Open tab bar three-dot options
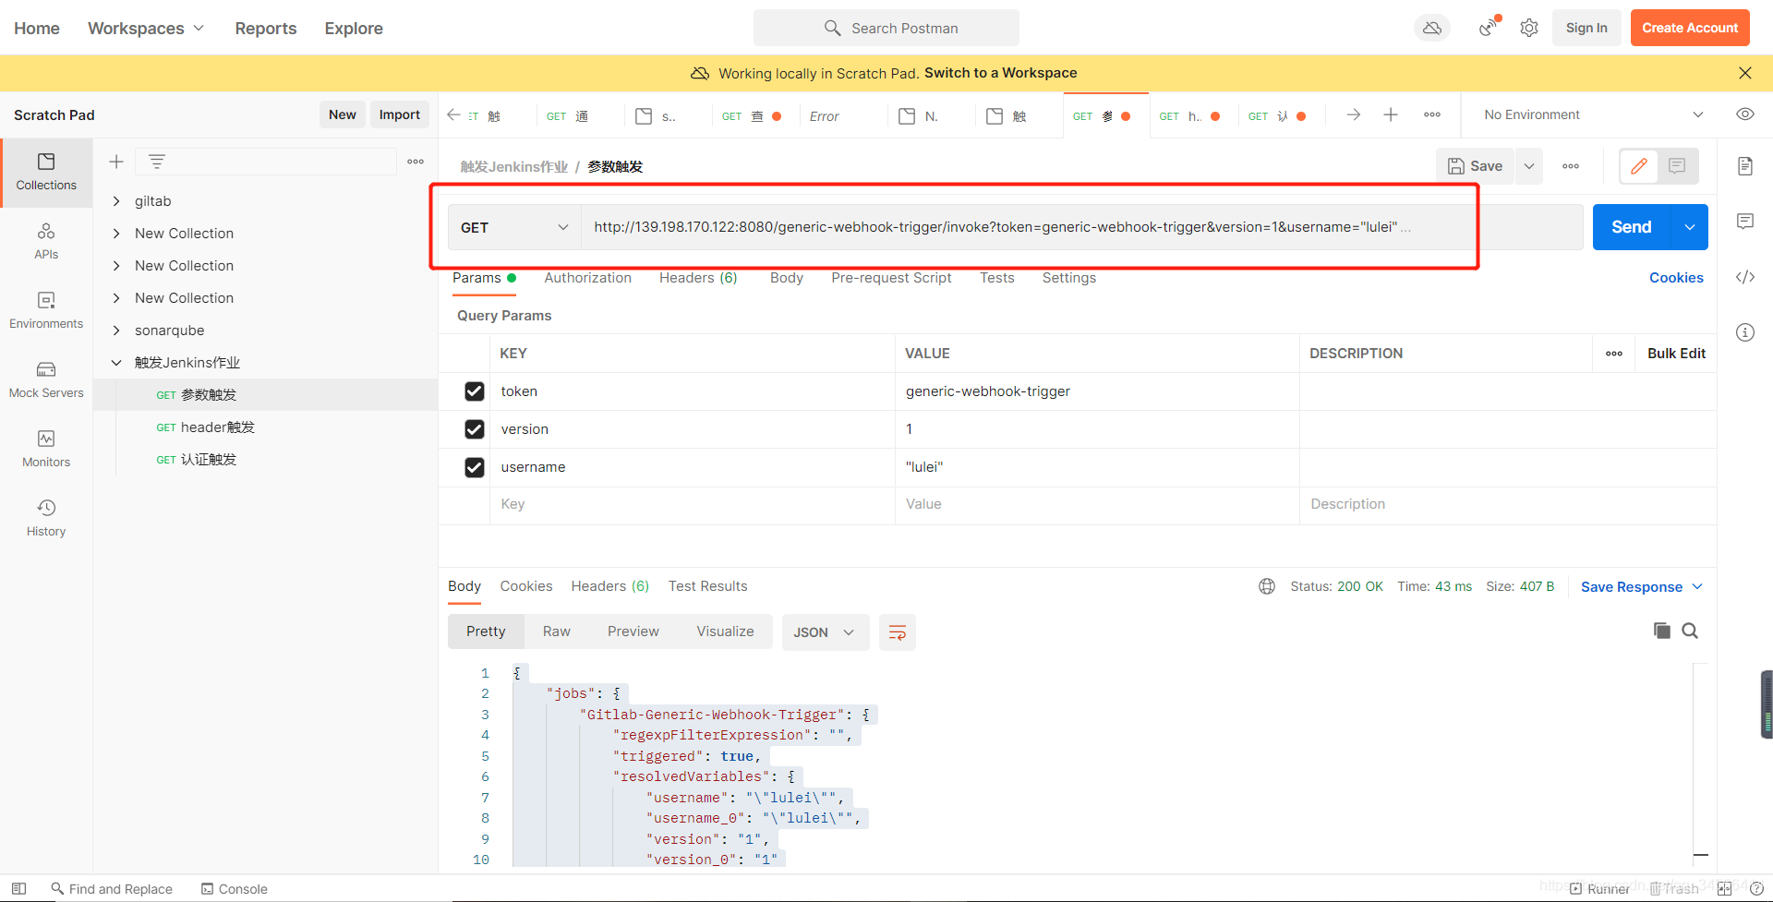The width and height of the screenshot is (1773, 902). tap(1432, 114)
